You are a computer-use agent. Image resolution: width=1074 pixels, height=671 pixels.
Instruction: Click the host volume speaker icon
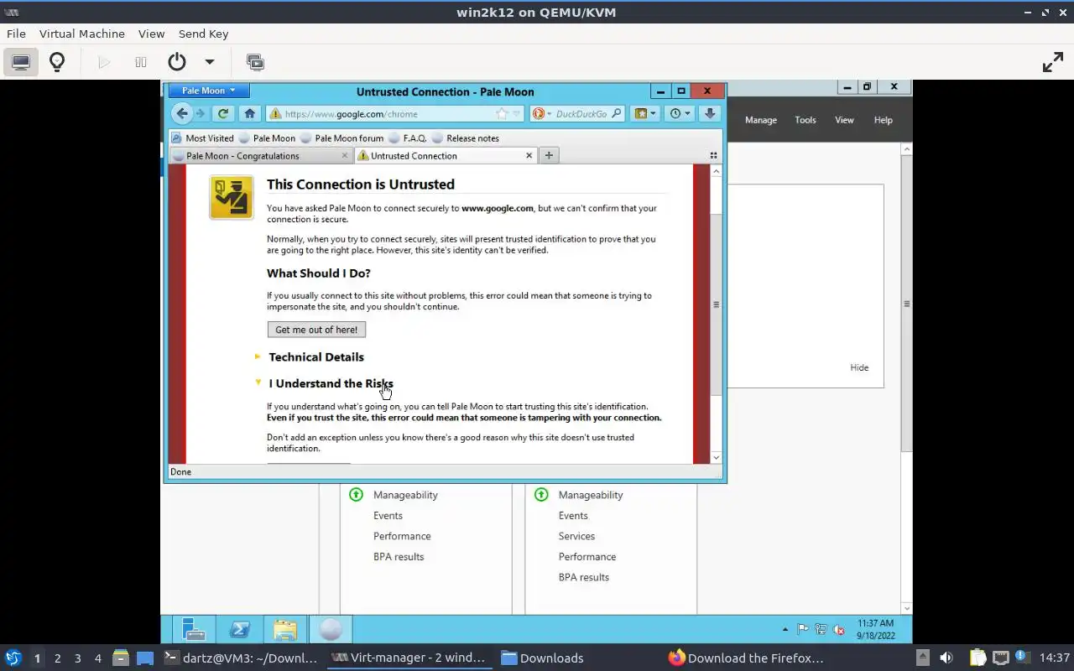tap(946, 658)
